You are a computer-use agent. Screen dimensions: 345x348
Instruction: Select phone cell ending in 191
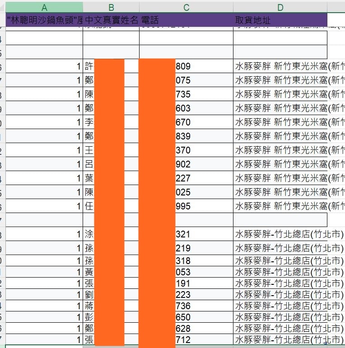coord(186,283)
